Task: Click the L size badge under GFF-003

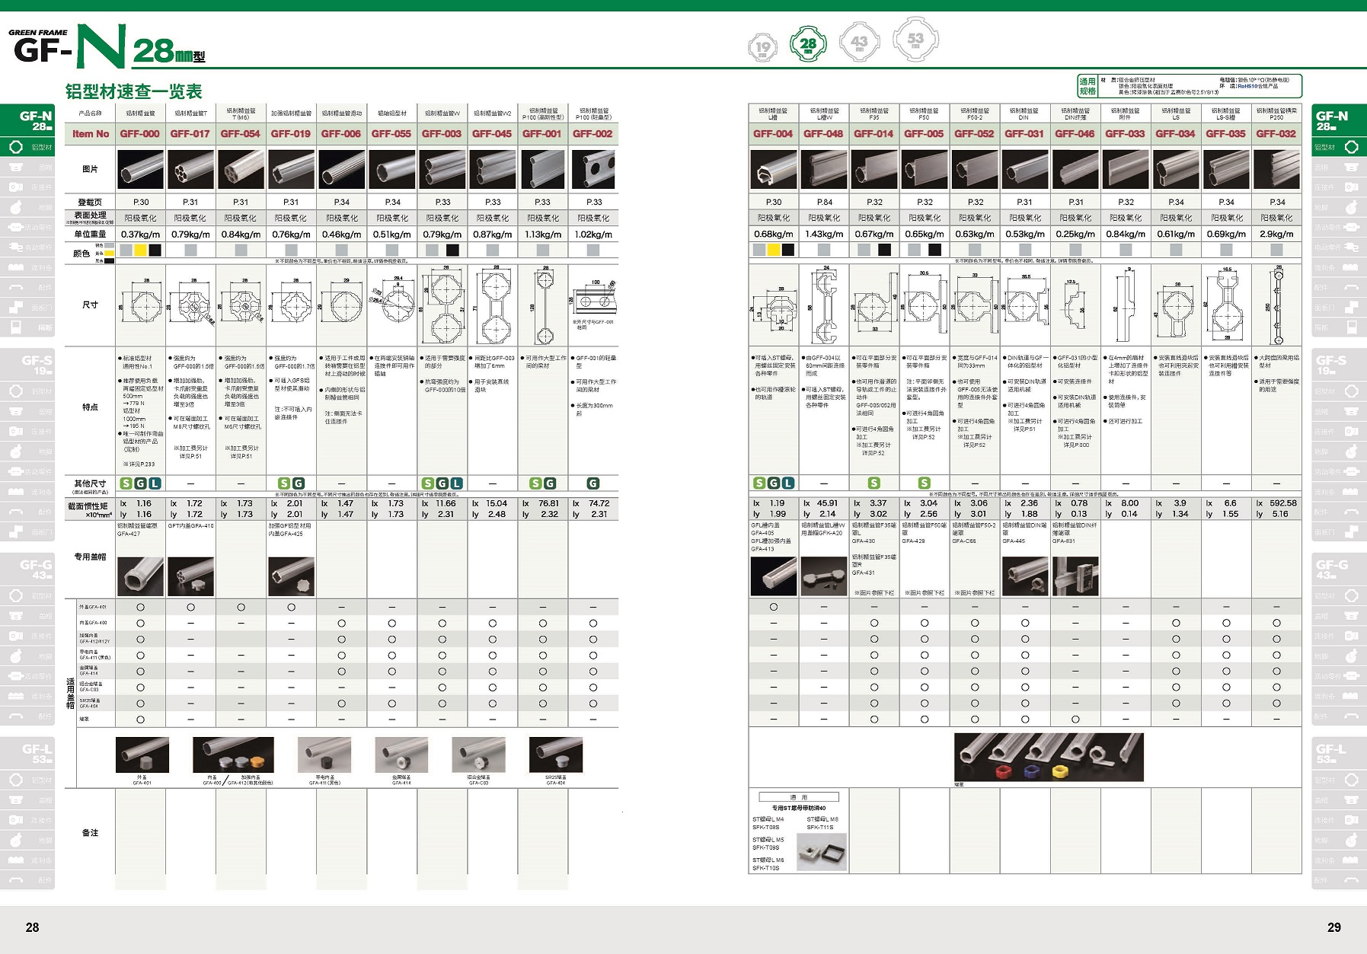Action: [457, 483]
